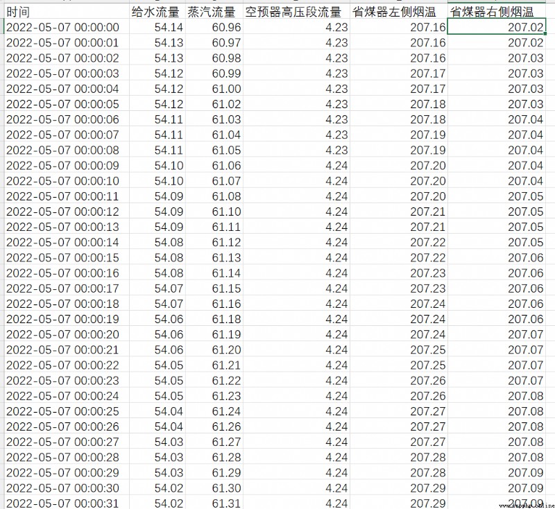Click timestamp cell 2022-05-07 00:00:14

[x=67, y=242]
